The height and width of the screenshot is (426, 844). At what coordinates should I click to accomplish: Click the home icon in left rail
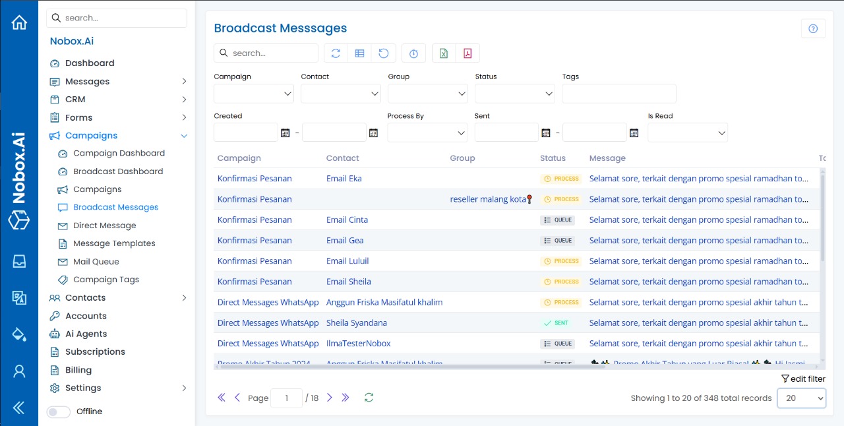pos(19,22)
